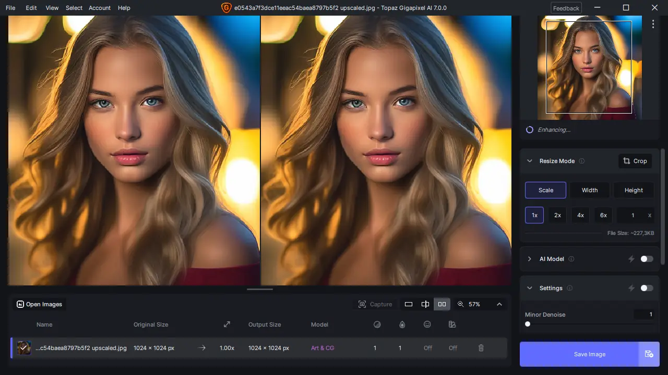Screen dimensions: 668x375
Task: Click the Capture screenshot icon
Action: [x=363, y=304]
